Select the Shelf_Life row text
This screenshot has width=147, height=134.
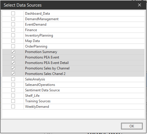32,96
